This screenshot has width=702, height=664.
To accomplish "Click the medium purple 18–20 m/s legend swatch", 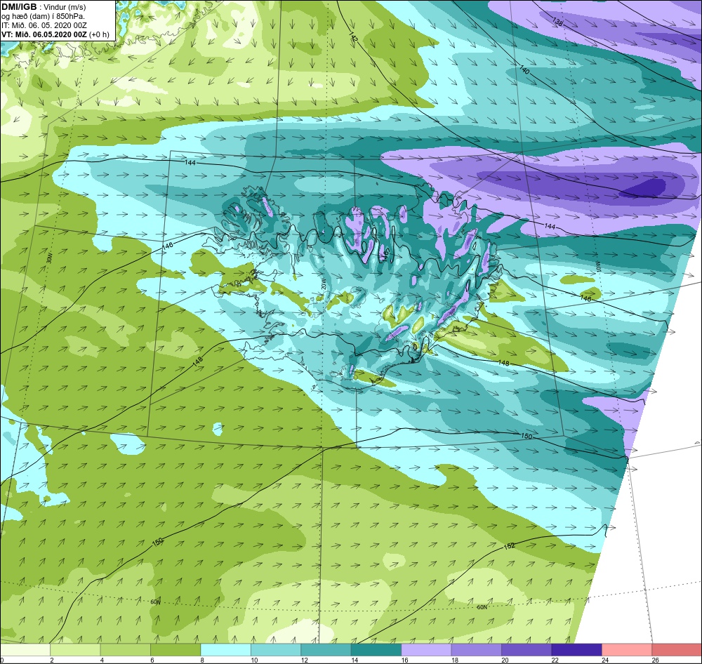I will [477, 649].
